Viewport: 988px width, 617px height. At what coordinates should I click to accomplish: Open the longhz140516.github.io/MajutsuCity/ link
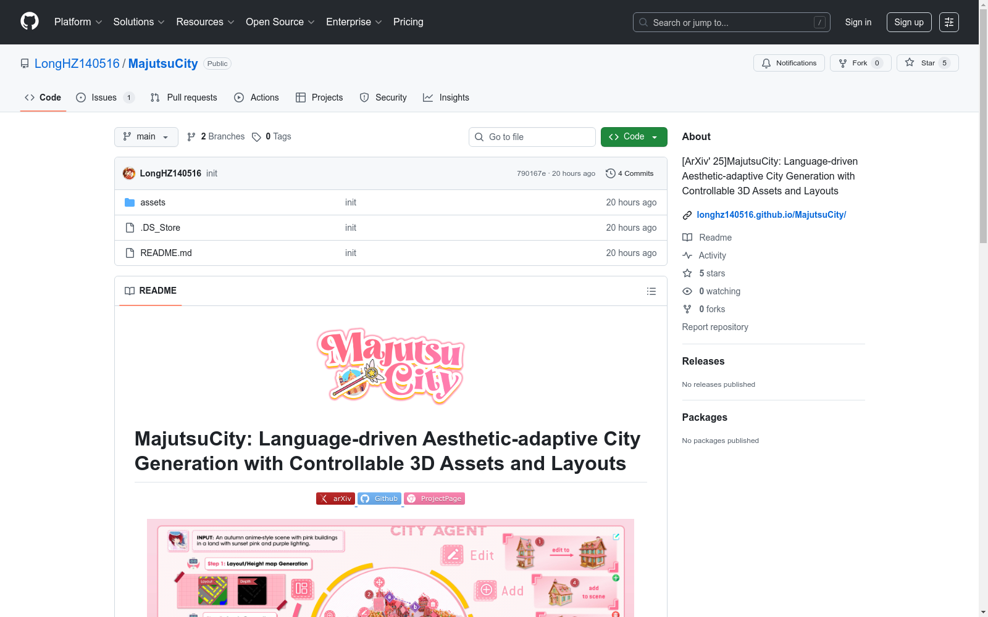click(771, 215)
